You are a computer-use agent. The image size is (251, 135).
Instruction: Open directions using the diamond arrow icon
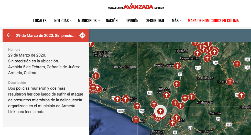pyautogui.click(x=82, y=35)
